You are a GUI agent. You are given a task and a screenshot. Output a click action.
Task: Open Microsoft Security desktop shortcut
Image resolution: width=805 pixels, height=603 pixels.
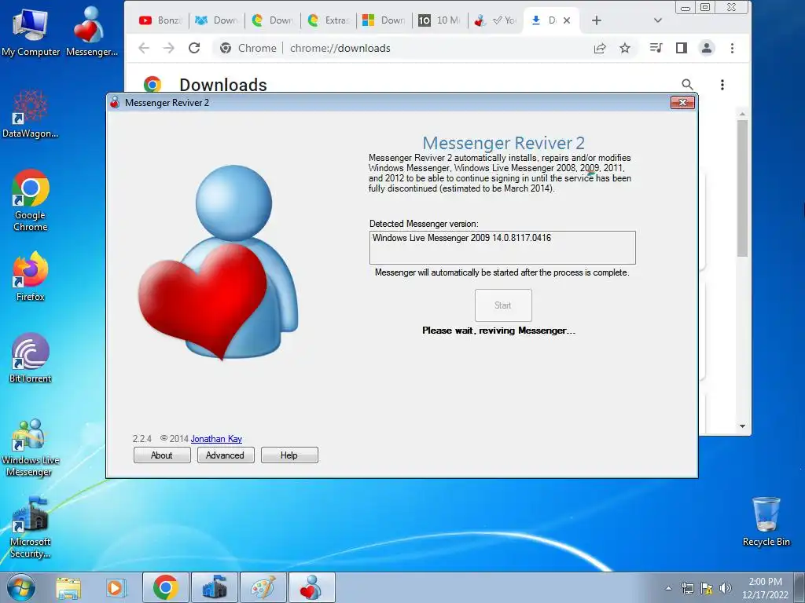tap(31, 528)
